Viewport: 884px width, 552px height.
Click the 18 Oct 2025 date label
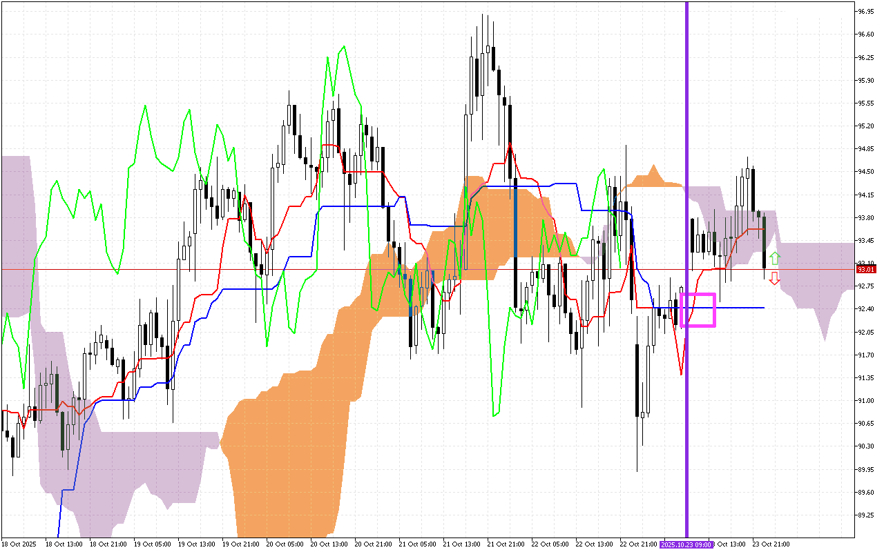pos(19,544)
